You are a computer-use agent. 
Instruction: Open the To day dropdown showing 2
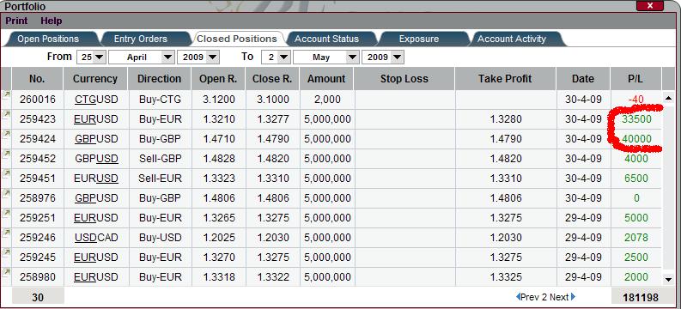click(x=276, y=58)
